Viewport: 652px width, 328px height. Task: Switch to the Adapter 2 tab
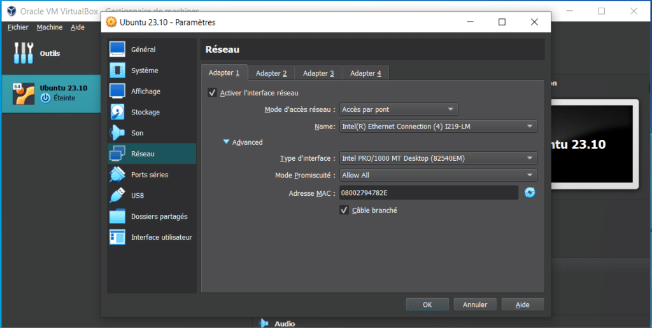(271, 73)
